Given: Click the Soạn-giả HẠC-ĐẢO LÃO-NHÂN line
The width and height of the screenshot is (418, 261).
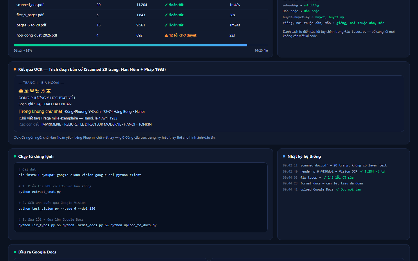Looking at the screenshot, I should coord(45,104).
